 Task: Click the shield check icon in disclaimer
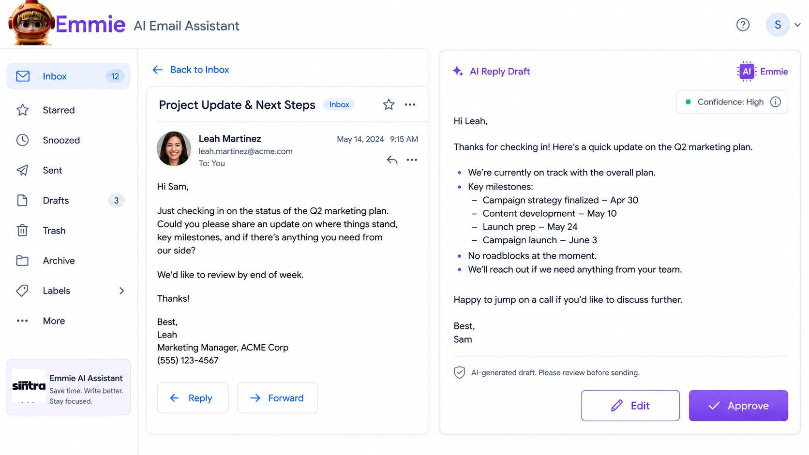pos(459,372)
